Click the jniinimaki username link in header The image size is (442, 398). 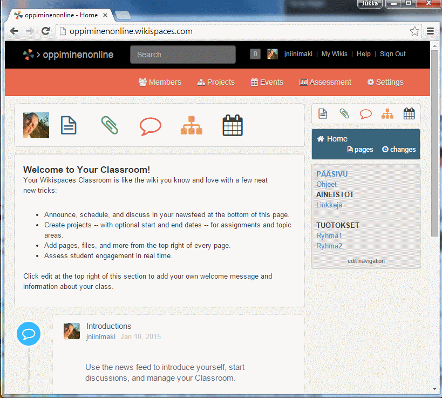298,54
